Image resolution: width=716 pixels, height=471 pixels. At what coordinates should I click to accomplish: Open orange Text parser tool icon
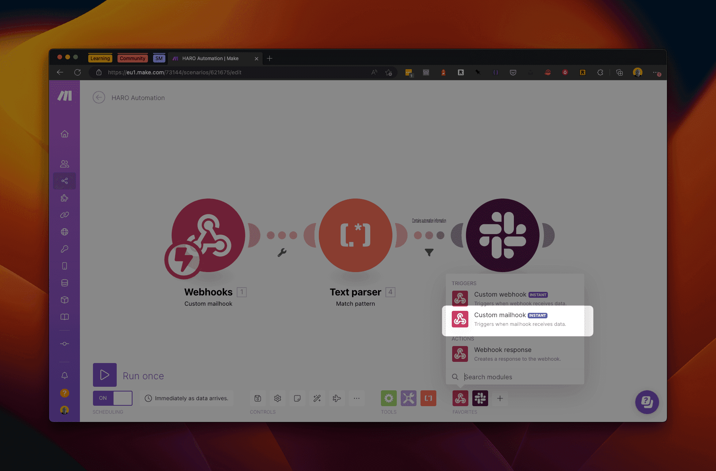tap(428, 398)
